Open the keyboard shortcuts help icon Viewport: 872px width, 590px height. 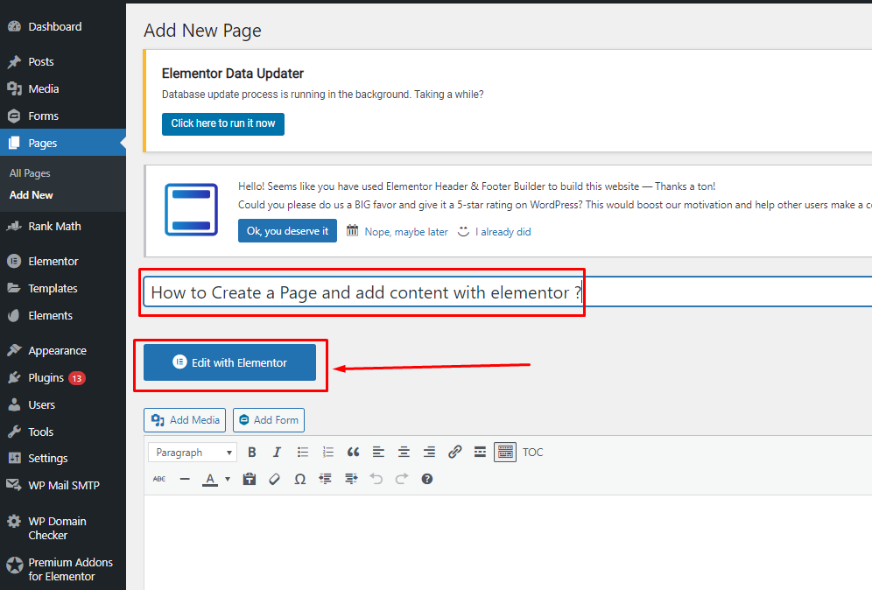click(x=427, y=479)
